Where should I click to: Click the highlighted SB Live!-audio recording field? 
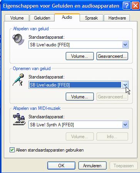click(75, 85)
